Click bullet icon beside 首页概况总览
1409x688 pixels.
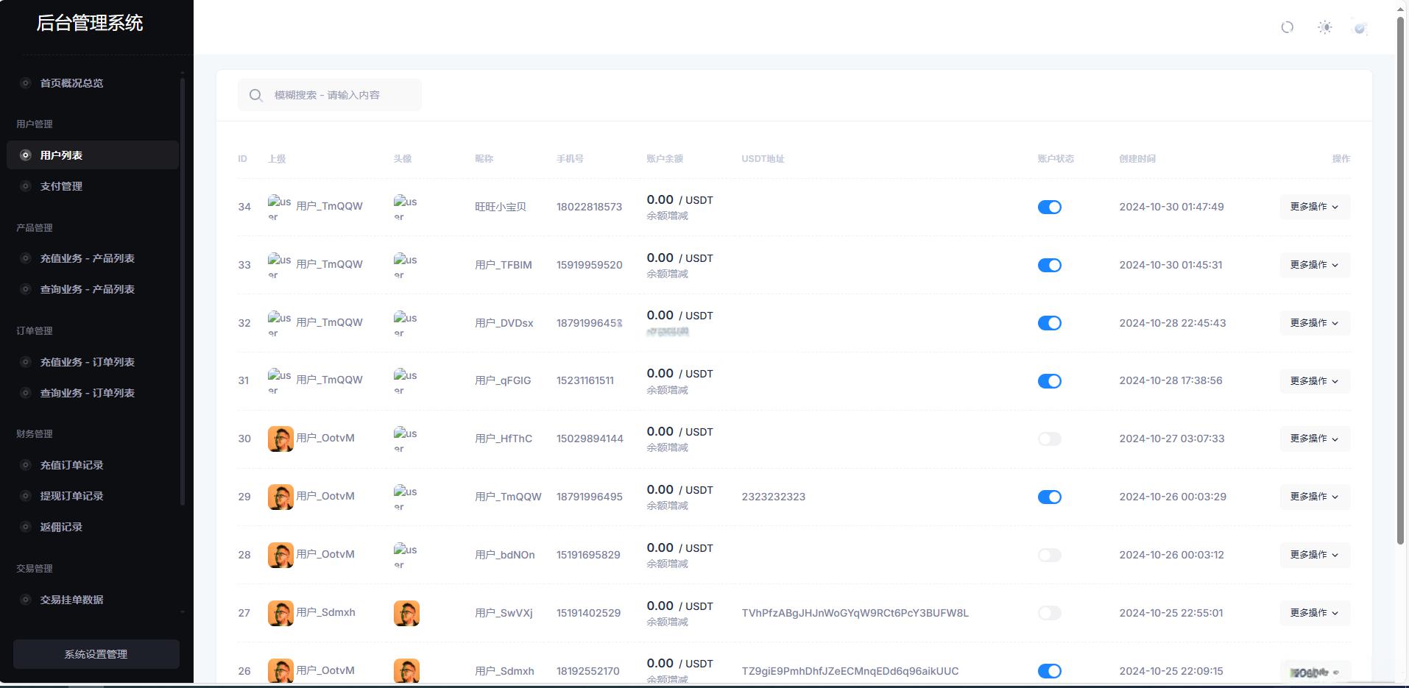26,83
